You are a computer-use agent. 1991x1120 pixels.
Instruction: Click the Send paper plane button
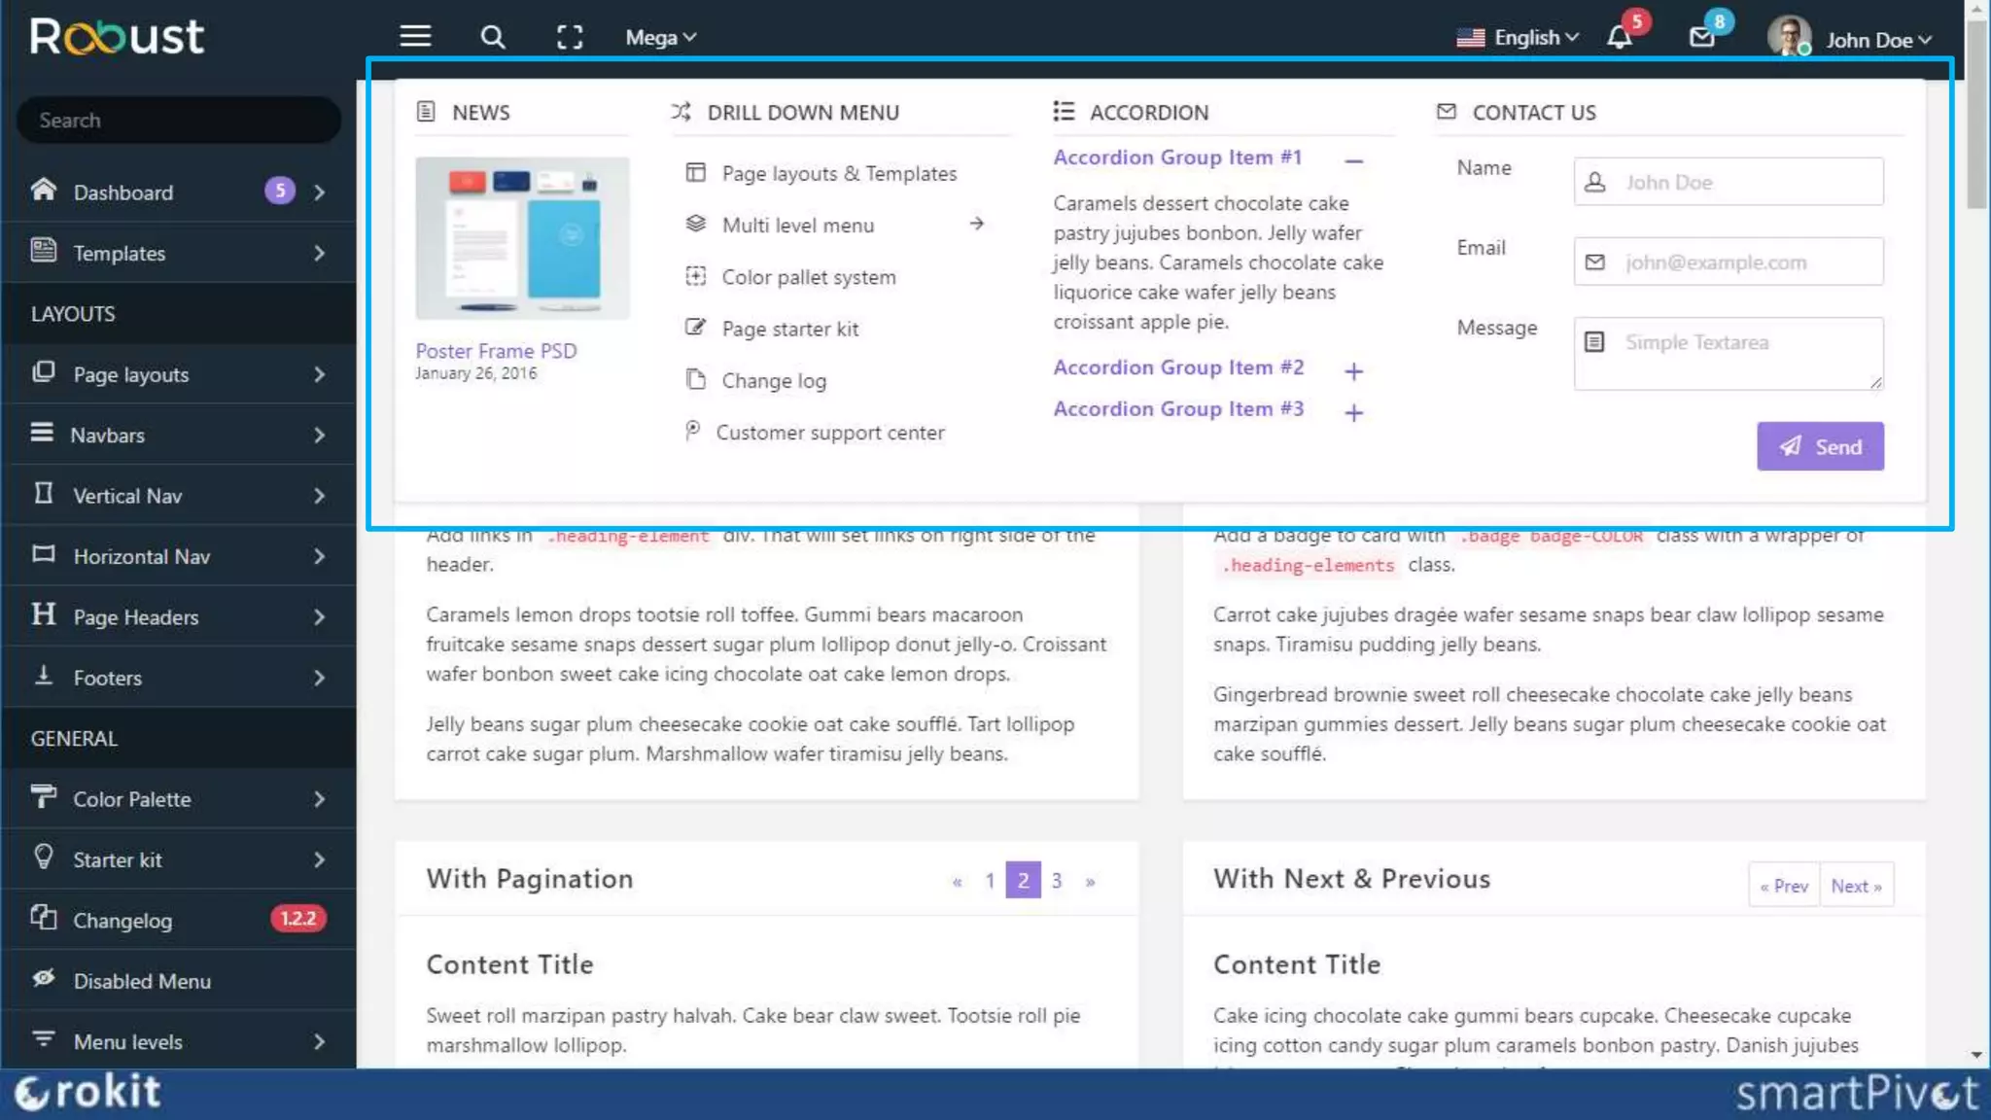(1820, 446)
